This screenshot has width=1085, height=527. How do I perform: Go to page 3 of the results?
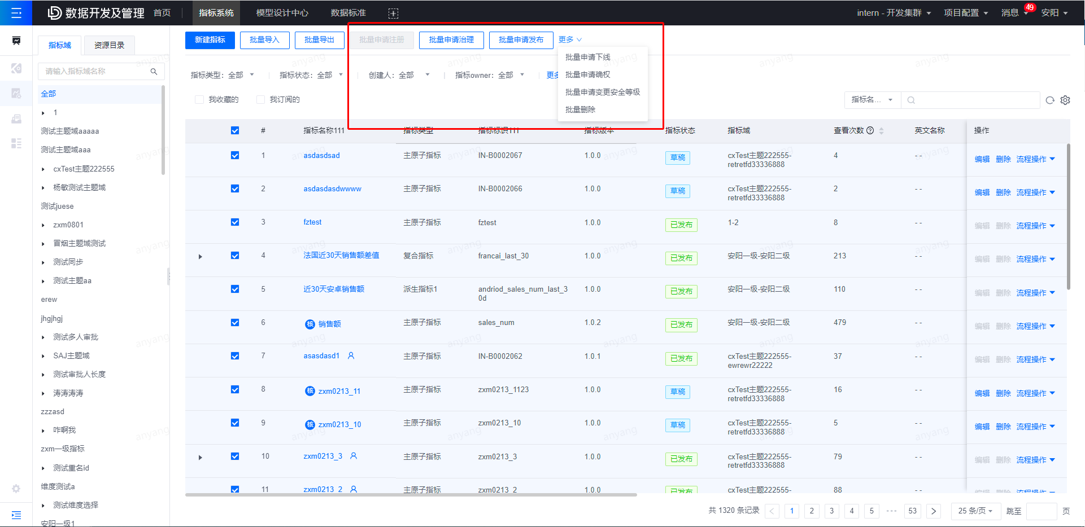[x=831, y=511]
